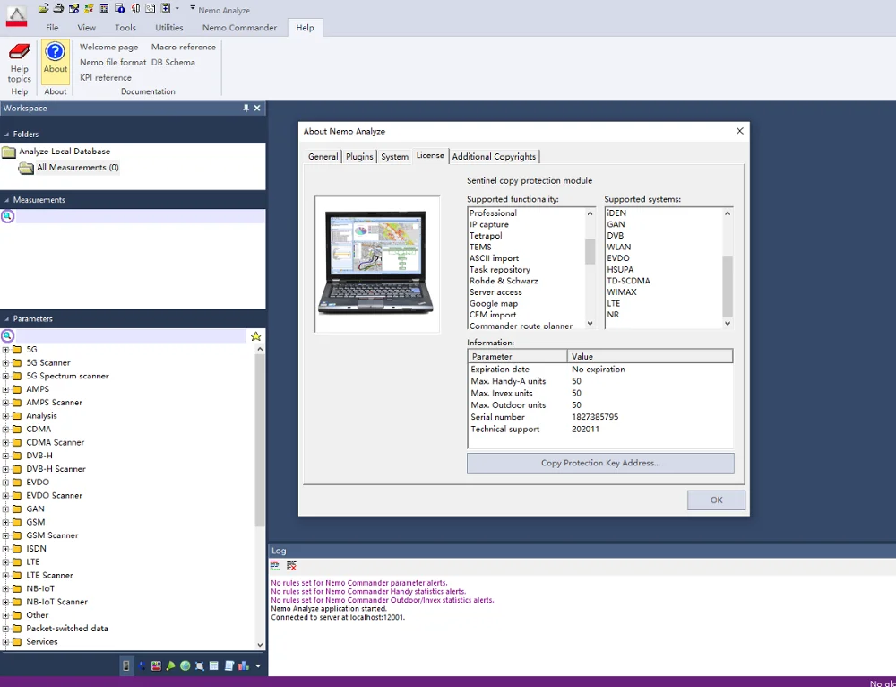Open the bottom toolbar overflow arrow
Viewport: 896px width, 687px height.
click(258, 666)
